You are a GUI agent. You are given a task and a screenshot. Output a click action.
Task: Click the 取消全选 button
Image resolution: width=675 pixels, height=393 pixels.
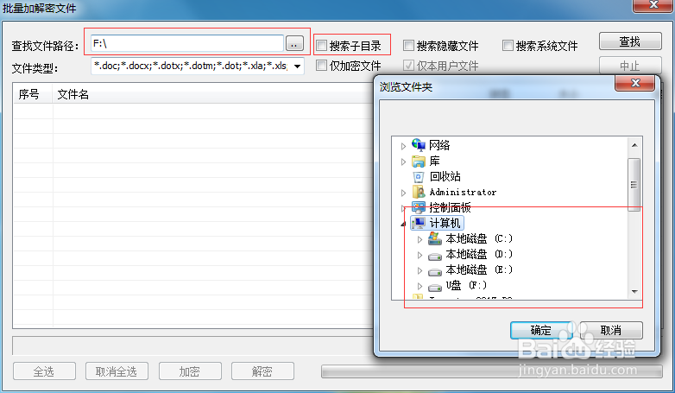pos(117,371)
